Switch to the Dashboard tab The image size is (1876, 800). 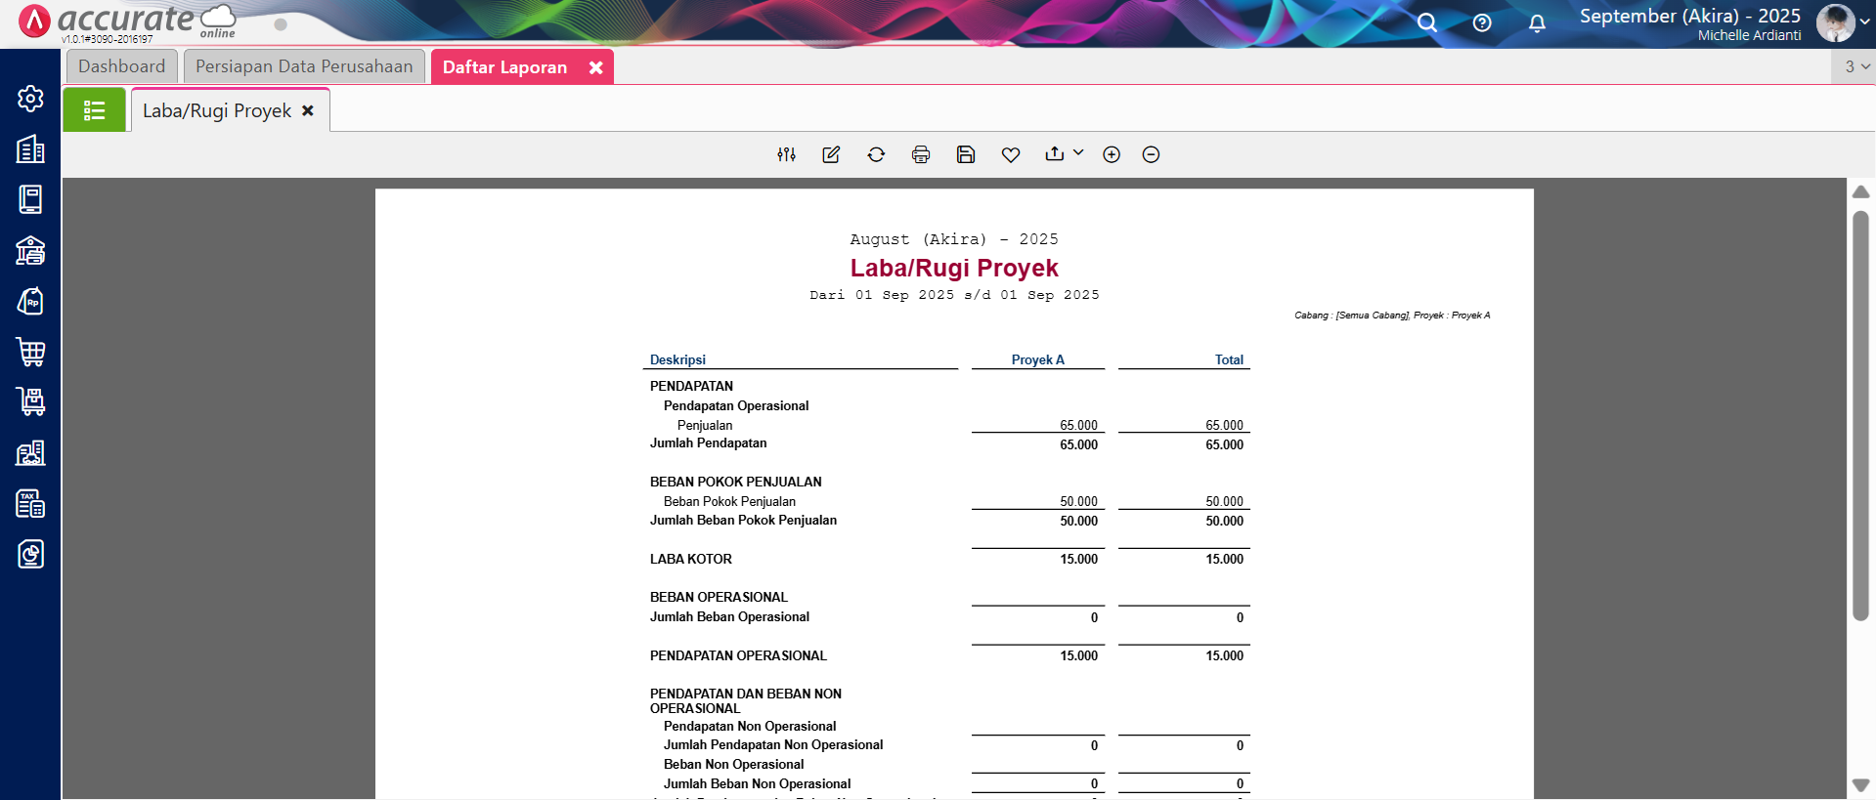point(122,66)
